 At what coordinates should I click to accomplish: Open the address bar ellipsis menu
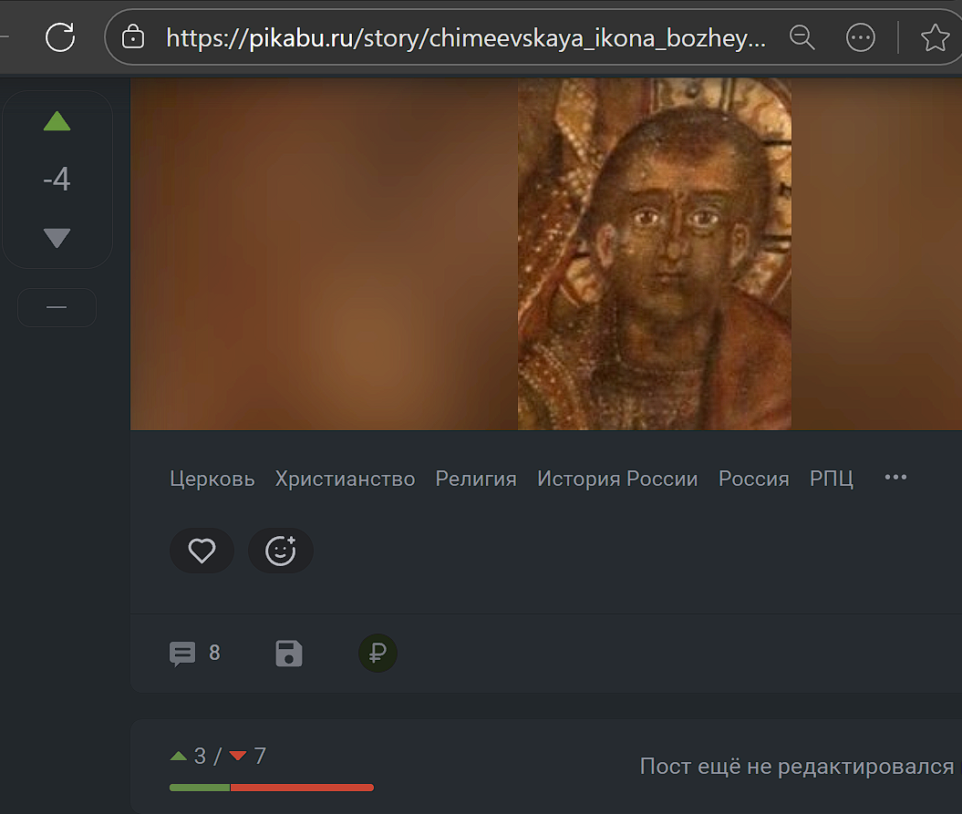coord(860,37)
